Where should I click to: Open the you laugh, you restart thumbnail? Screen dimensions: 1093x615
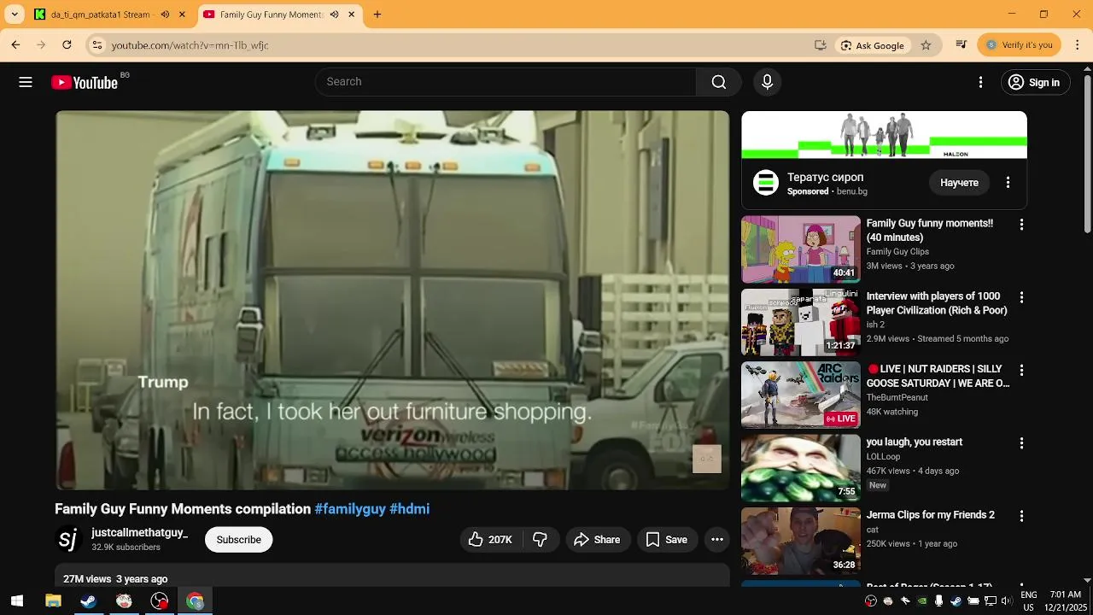pos(801,467)
